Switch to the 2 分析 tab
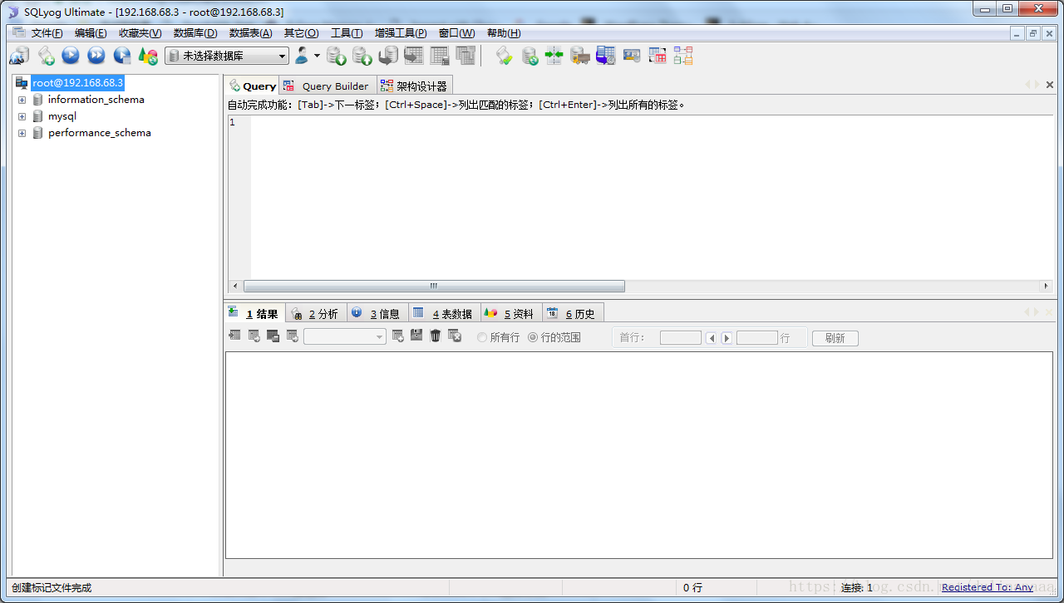 click(317, 313)
